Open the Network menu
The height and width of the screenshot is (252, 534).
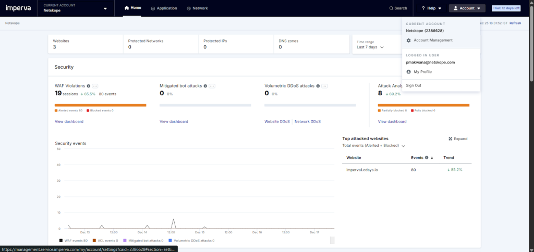[x=197, y=8]
